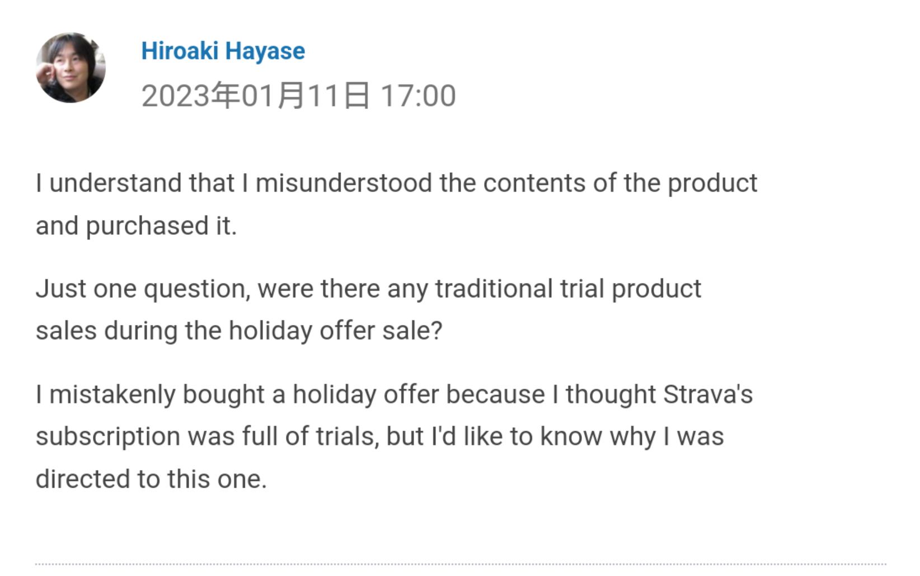Click the phrase "Just one question"
This screenshot has height=576, width=920.
coord(140,289)
